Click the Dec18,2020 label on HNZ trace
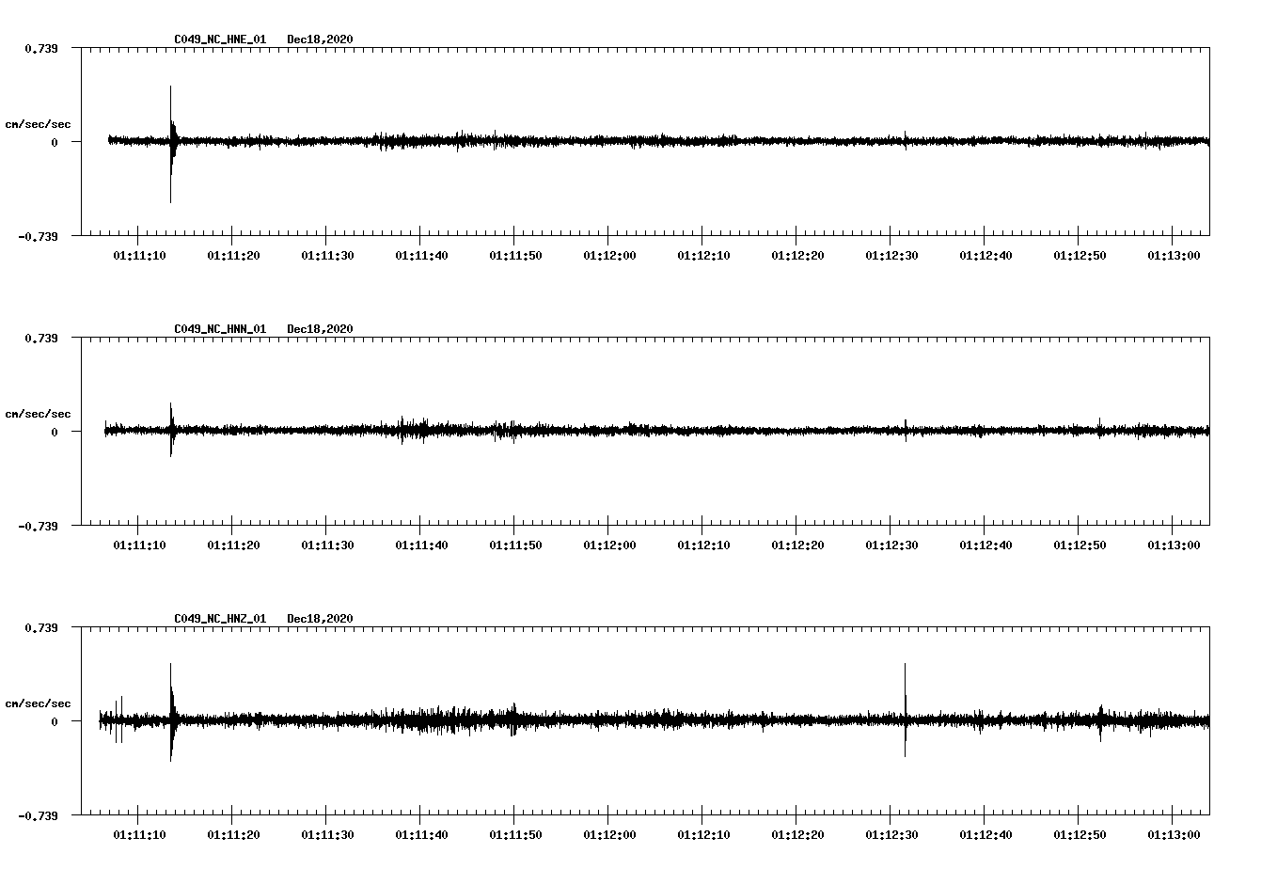 pyautogui.click(x=320, y=619)
